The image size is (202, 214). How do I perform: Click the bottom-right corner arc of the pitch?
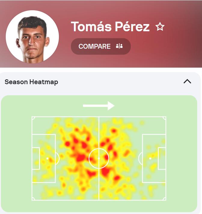pos(164,199)
